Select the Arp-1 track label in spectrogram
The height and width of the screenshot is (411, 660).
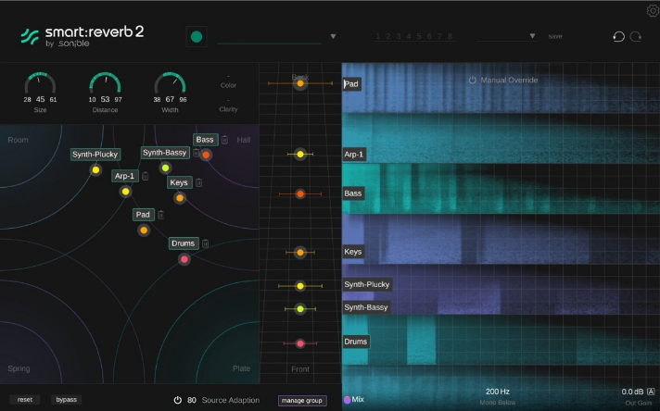tap(354, 155)
